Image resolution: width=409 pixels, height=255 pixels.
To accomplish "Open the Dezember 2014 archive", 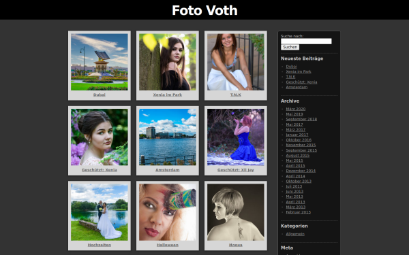I will (x=301, y=171).
